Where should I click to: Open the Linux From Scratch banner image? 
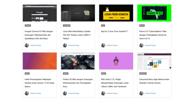(116, 13)
